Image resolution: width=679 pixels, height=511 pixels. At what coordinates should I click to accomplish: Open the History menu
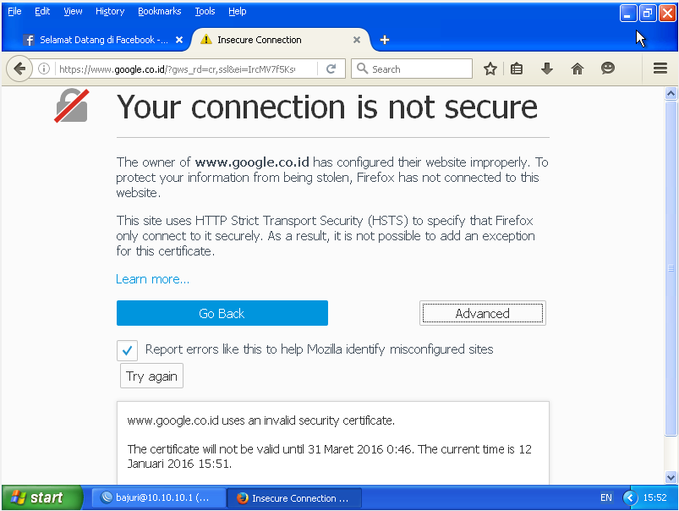(x=109, y=11)
